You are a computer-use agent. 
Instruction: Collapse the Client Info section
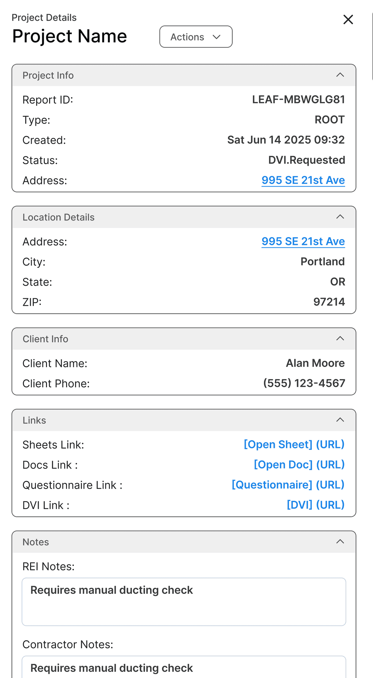pos(340,339)
